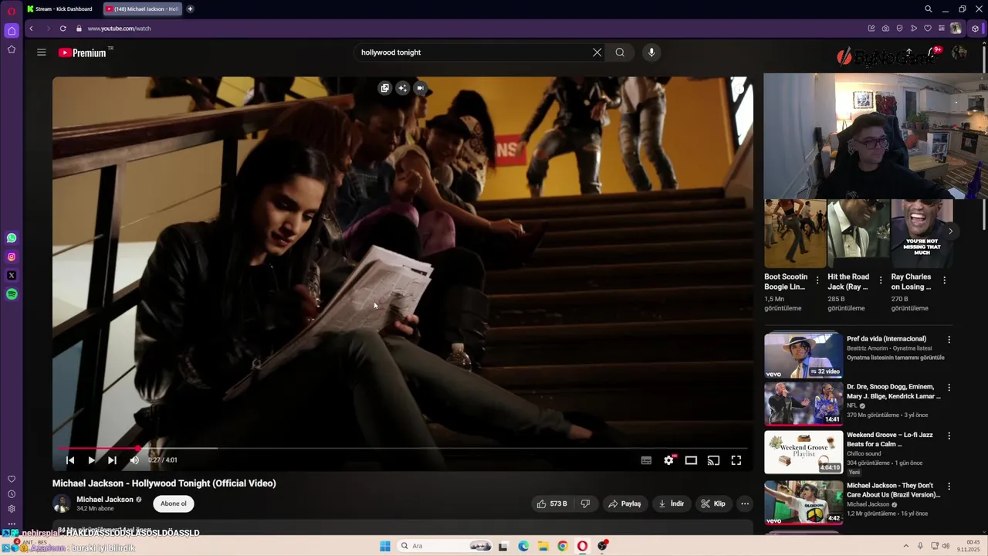
Task: Reload the page in Opera
Action: [63, 29]
